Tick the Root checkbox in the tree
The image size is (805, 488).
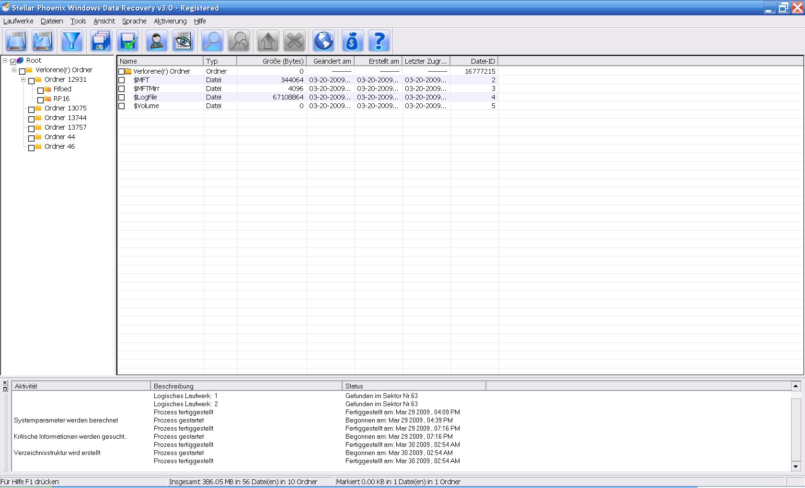pos(13,62)
